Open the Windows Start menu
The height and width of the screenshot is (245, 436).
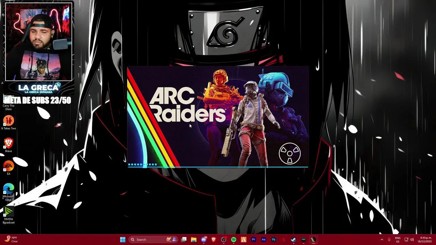coord(123,240)
